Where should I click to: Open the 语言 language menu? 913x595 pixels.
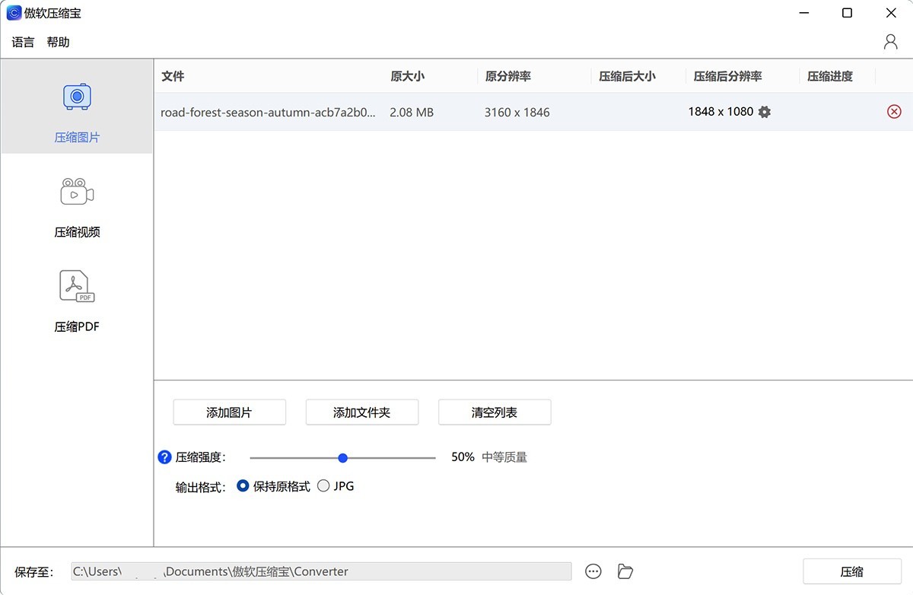click(22, 42)
